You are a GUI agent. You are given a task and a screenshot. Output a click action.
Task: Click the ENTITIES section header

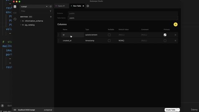[24, 17]
